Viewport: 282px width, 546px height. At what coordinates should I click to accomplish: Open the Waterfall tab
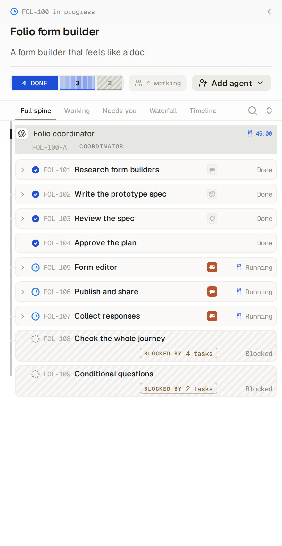pyautogui.click(x=163, y=111)
